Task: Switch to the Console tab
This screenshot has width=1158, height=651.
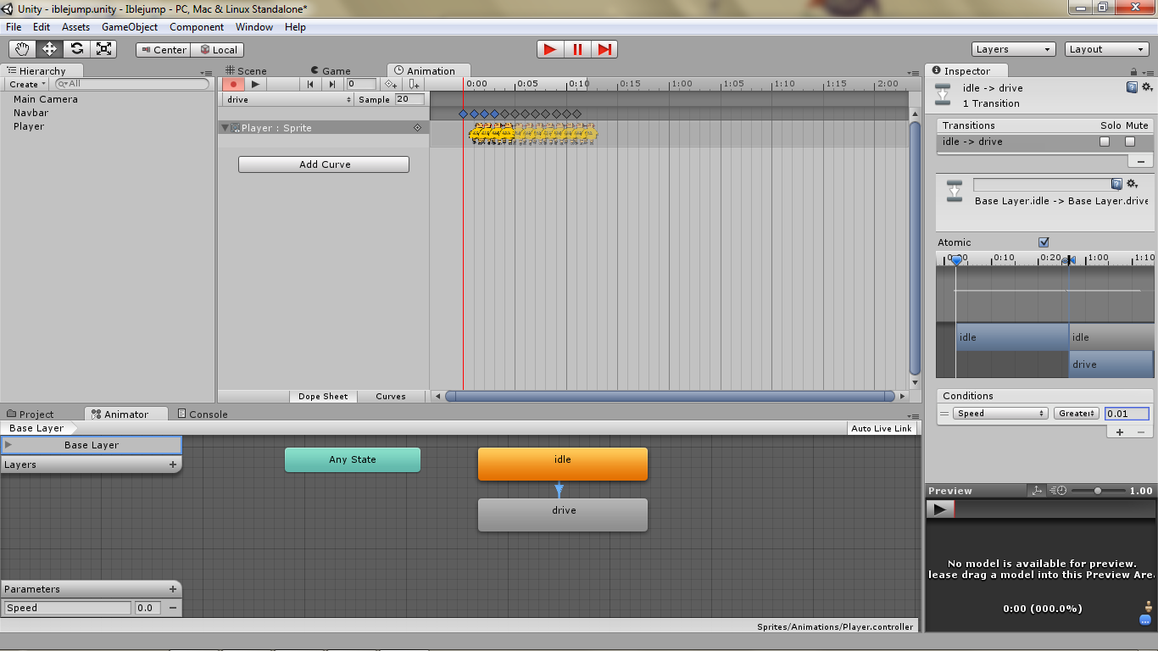Action: pos(203,415)
